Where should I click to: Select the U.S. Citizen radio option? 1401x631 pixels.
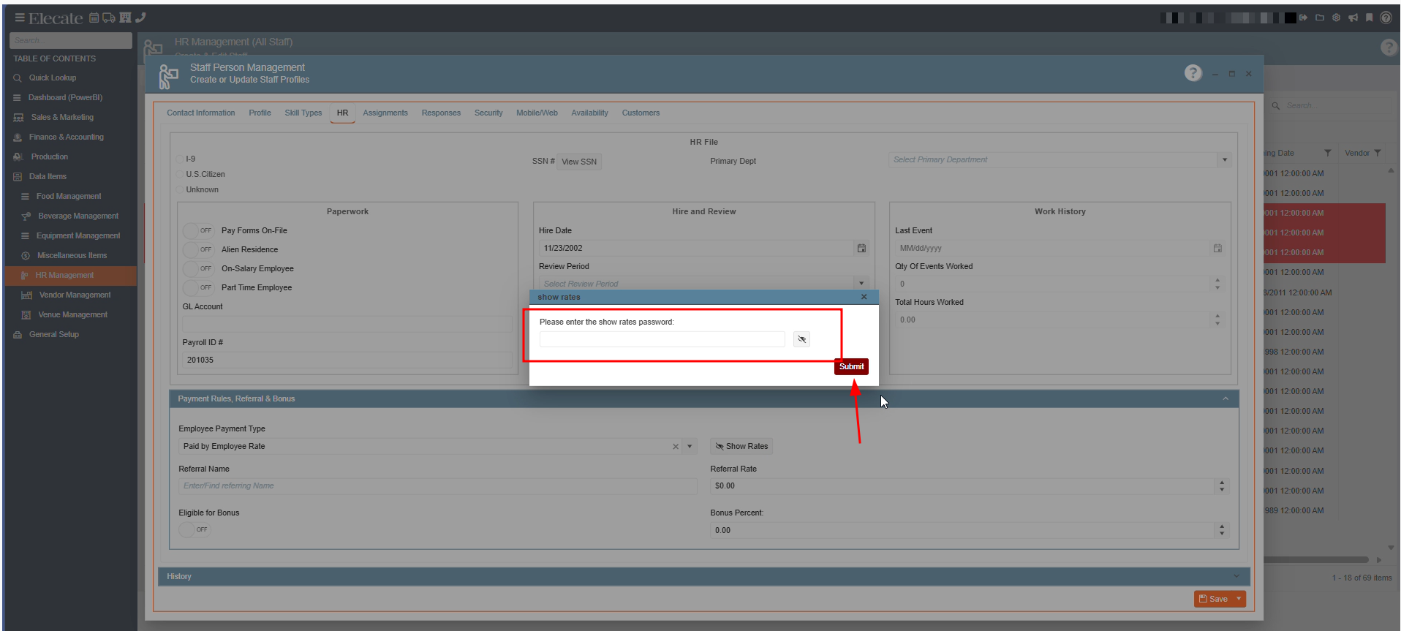[180, 174]
